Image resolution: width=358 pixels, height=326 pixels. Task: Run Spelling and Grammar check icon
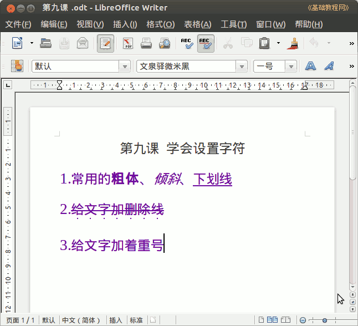point(187,43)
